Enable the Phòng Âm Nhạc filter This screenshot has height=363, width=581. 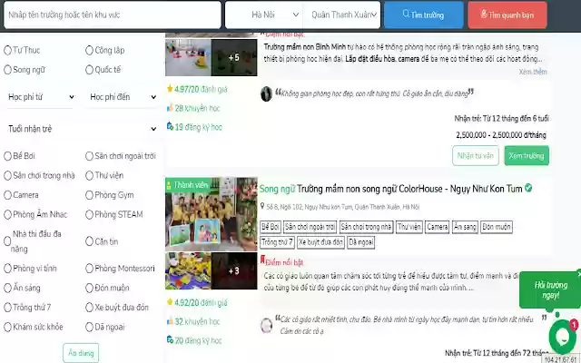[7, 214]
